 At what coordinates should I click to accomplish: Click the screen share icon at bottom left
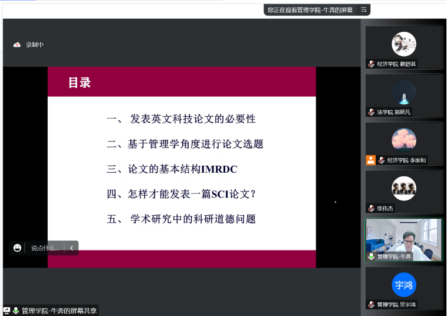coord(6,311)
